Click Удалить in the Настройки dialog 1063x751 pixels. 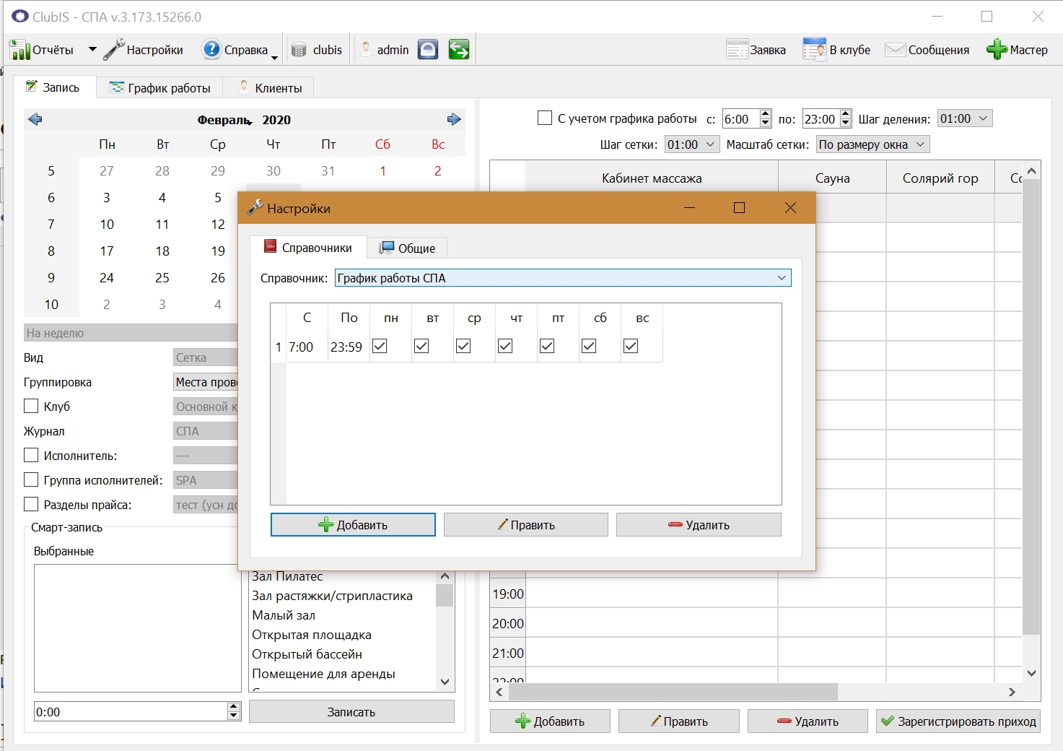[699, 525]
